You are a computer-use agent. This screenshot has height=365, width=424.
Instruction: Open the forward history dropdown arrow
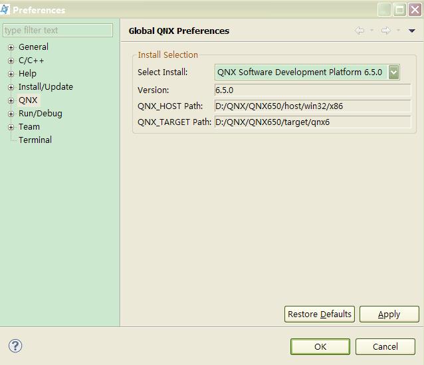click(398, 31)
